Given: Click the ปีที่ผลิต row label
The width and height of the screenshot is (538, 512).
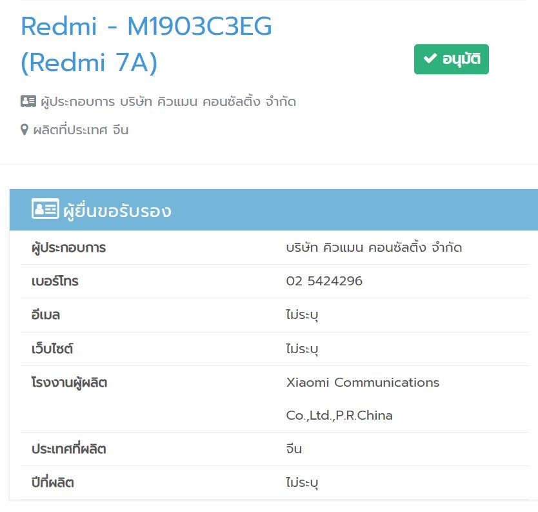Looking at the screenshot, I should click(x=52, y=482).
